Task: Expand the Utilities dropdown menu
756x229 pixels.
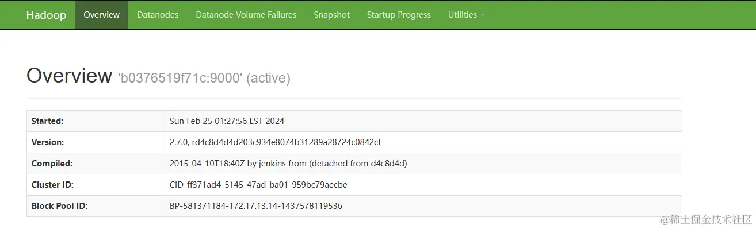Action: (466, 15)
